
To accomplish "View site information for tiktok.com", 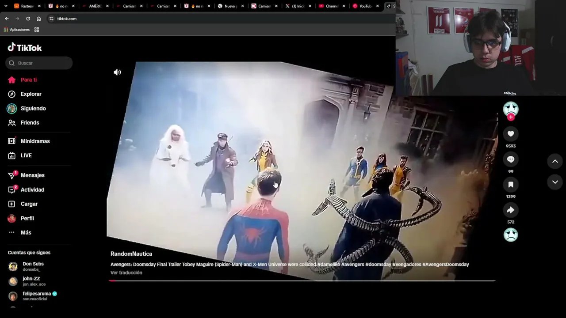I will [51, 19].
